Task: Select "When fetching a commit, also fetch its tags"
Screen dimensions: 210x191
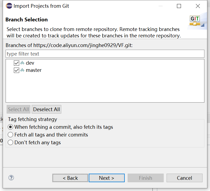Action: [10, 127]
